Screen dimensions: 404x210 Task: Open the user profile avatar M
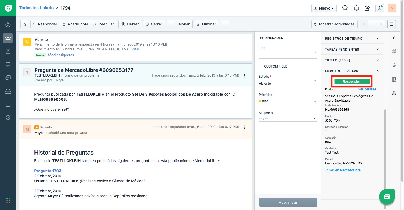tap(392, 8)
